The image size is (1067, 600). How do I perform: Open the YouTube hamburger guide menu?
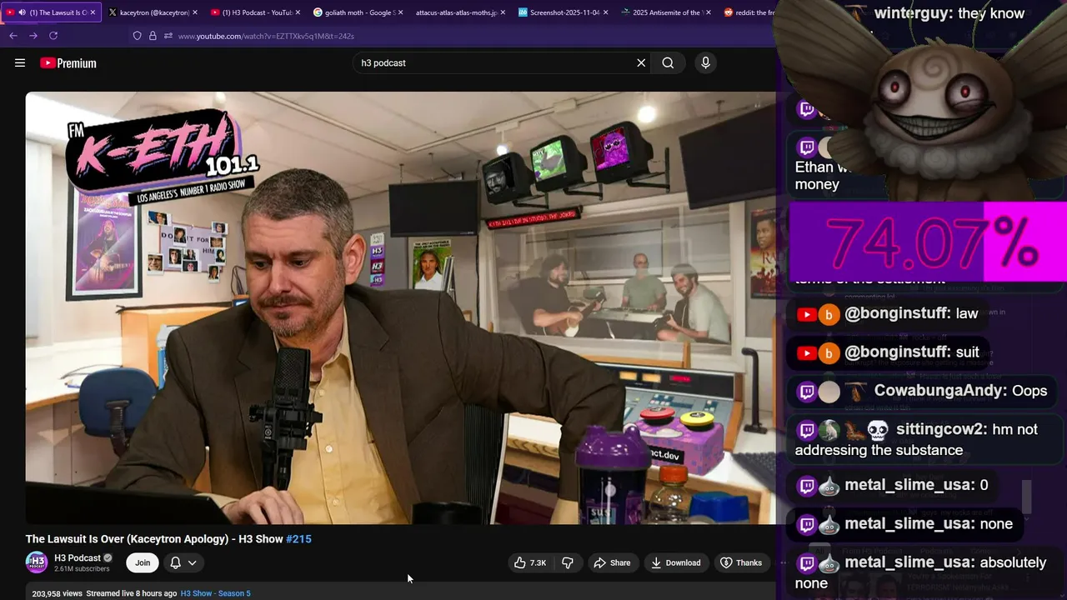coord(20,62)
